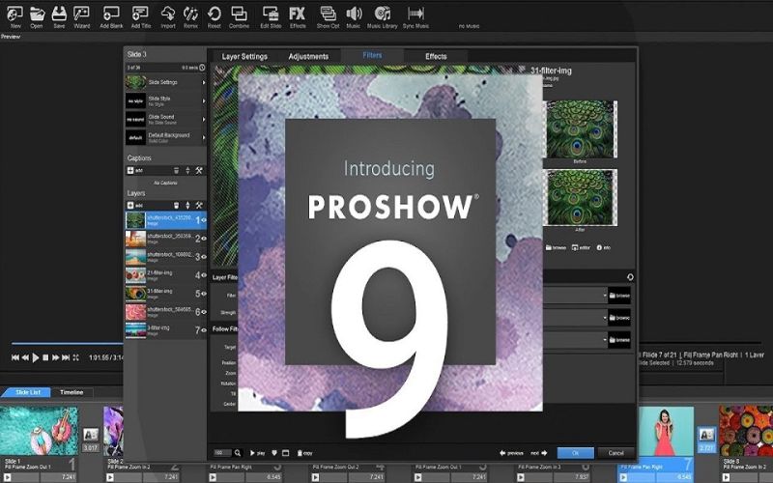Image resolution: width=773 pixels, height=483 pixels.
Task: Toggle the eye icon for layer 5
Action: point(203,294)
